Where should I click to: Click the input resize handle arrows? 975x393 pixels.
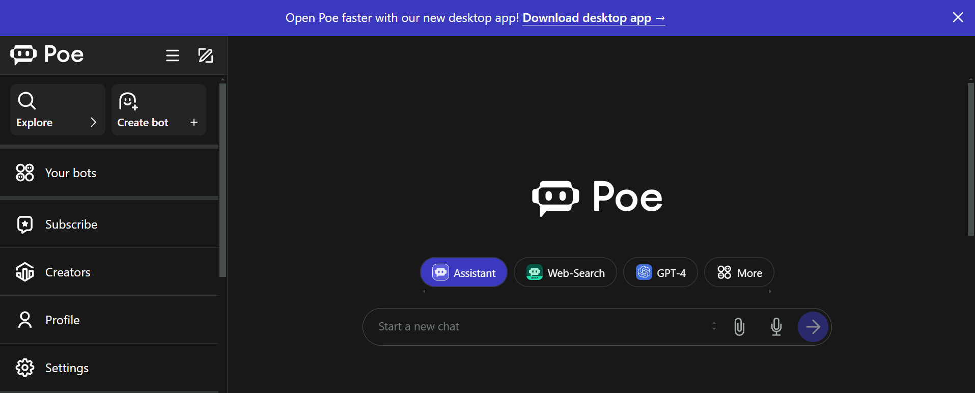click(x=714, y=326)
